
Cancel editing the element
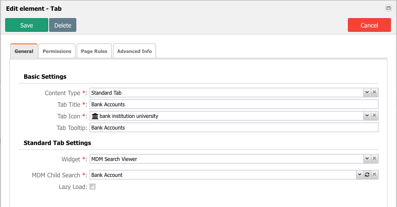click(369, 25)
